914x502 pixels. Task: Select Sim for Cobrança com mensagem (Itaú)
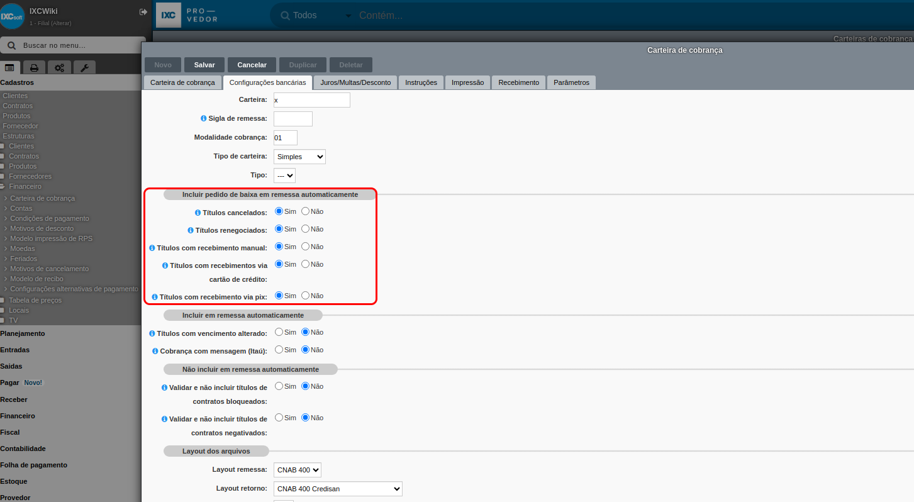pos(279,350)
